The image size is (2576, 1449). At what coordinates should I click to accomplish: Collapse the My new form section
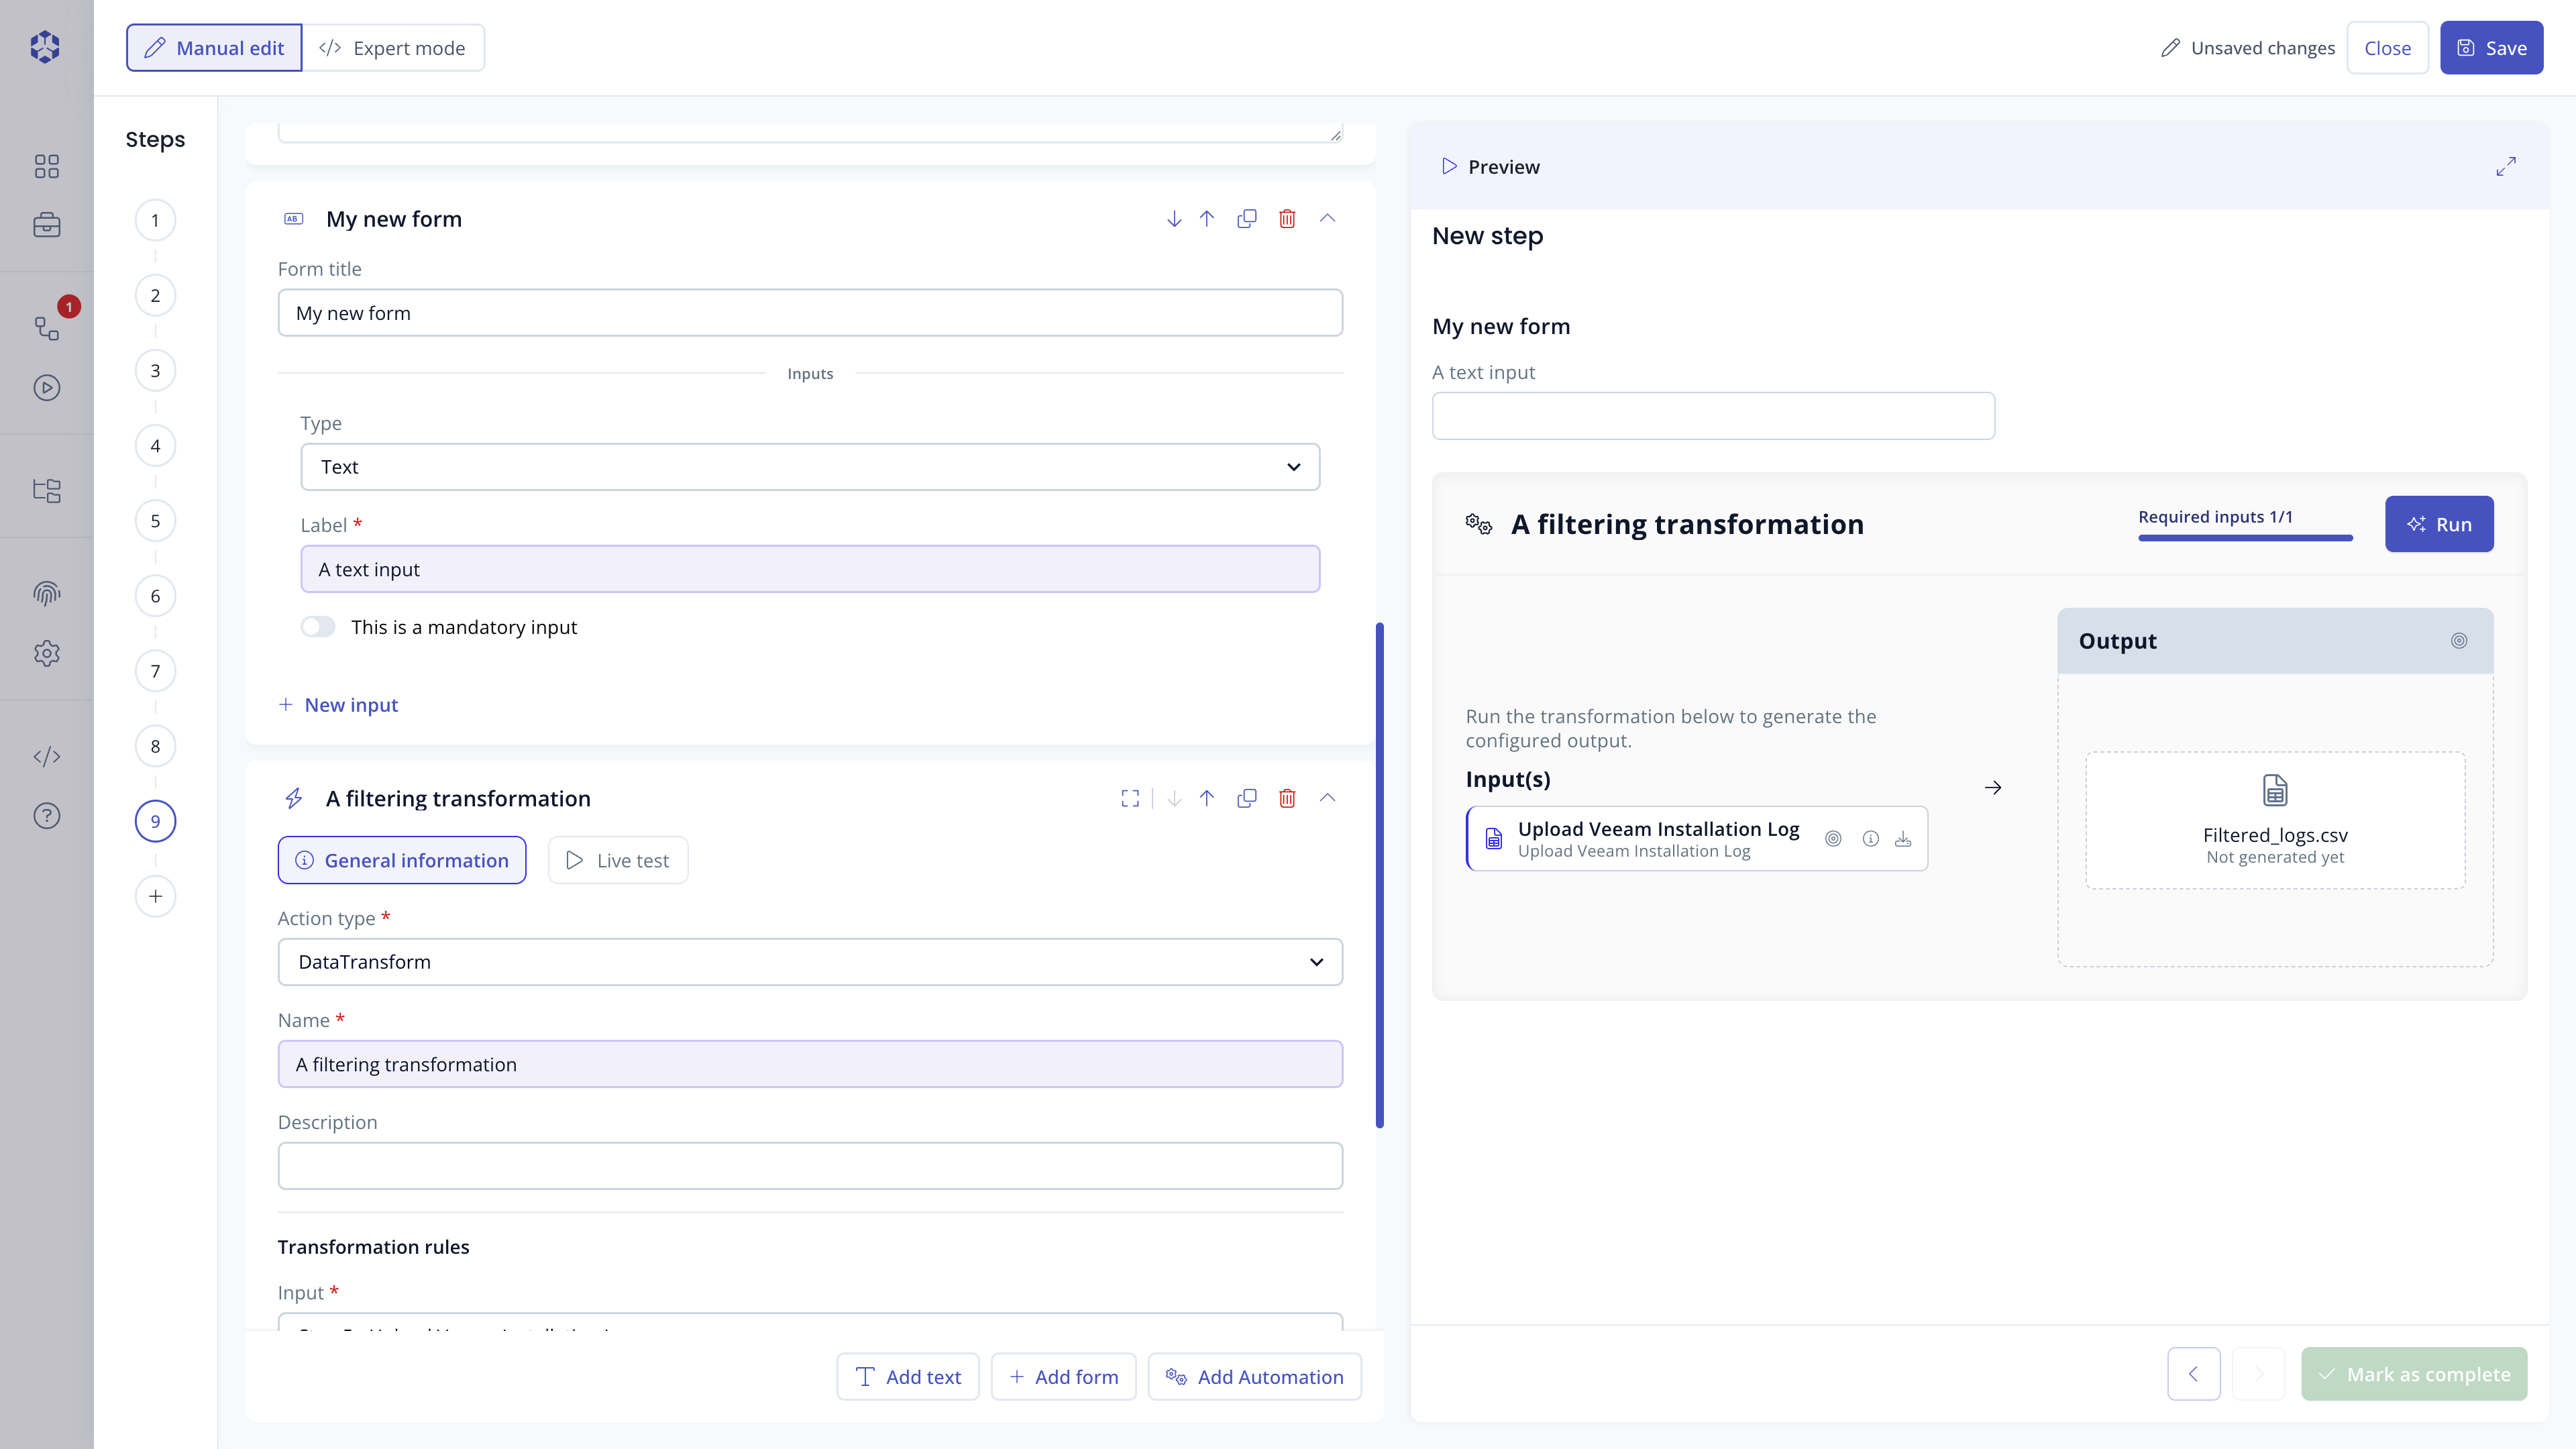point(1327,219)
